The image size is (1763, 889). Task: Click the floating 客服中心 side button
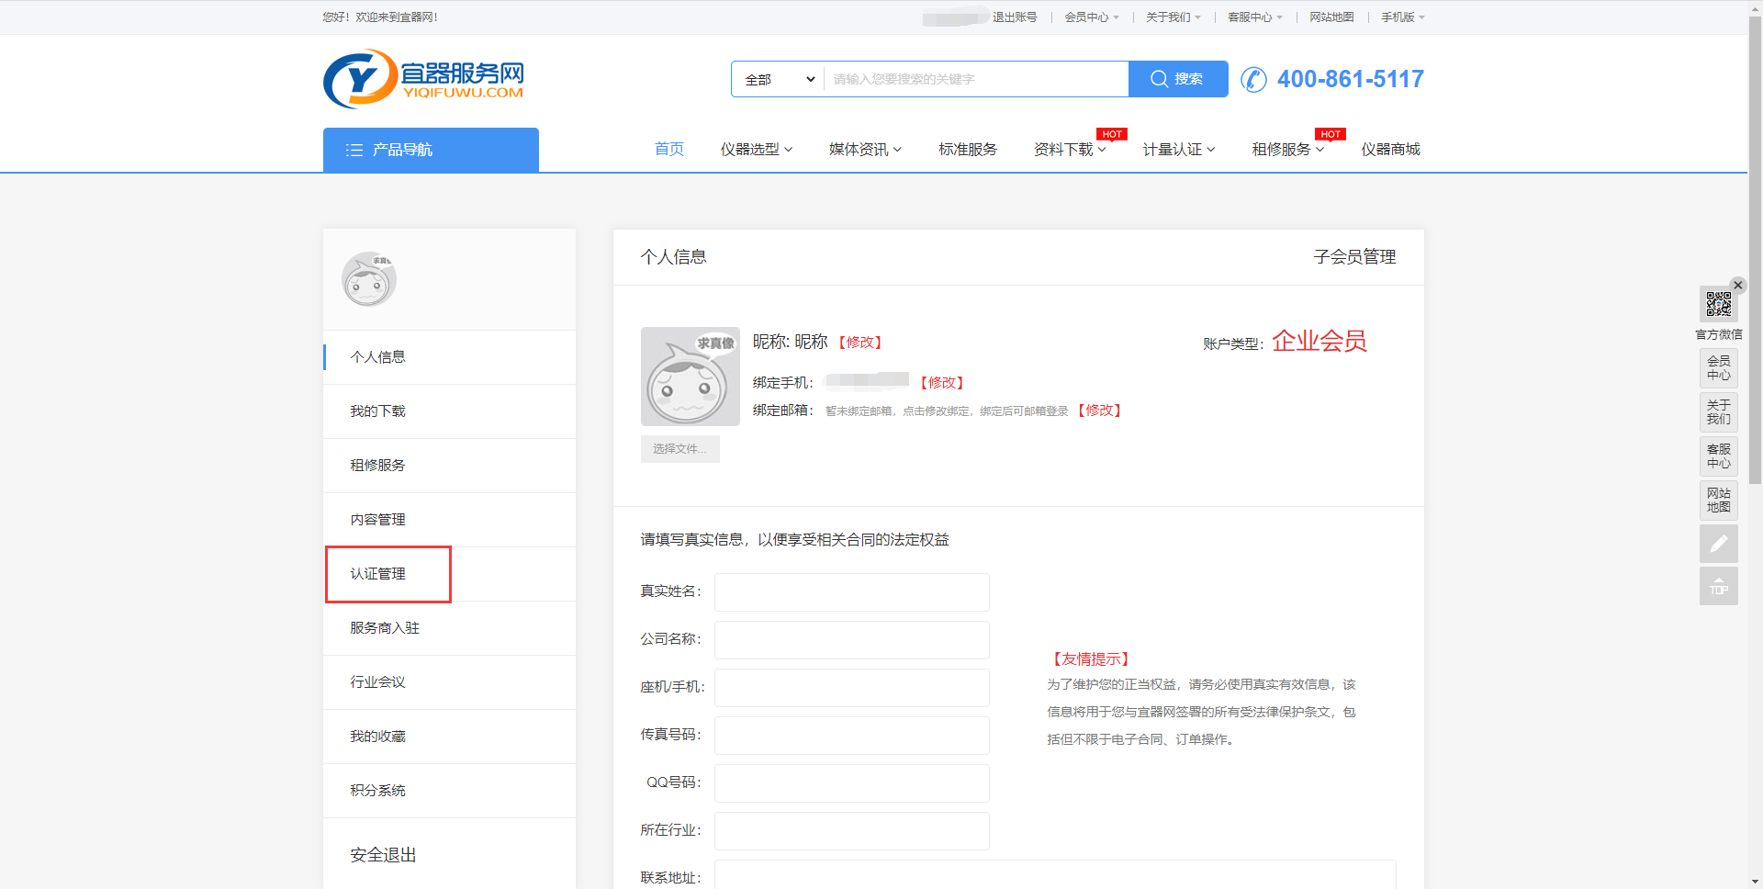point(1719,456)
